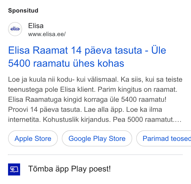Choose the Parimad teosed chip
191x184 pixels.
coord(164,138)
